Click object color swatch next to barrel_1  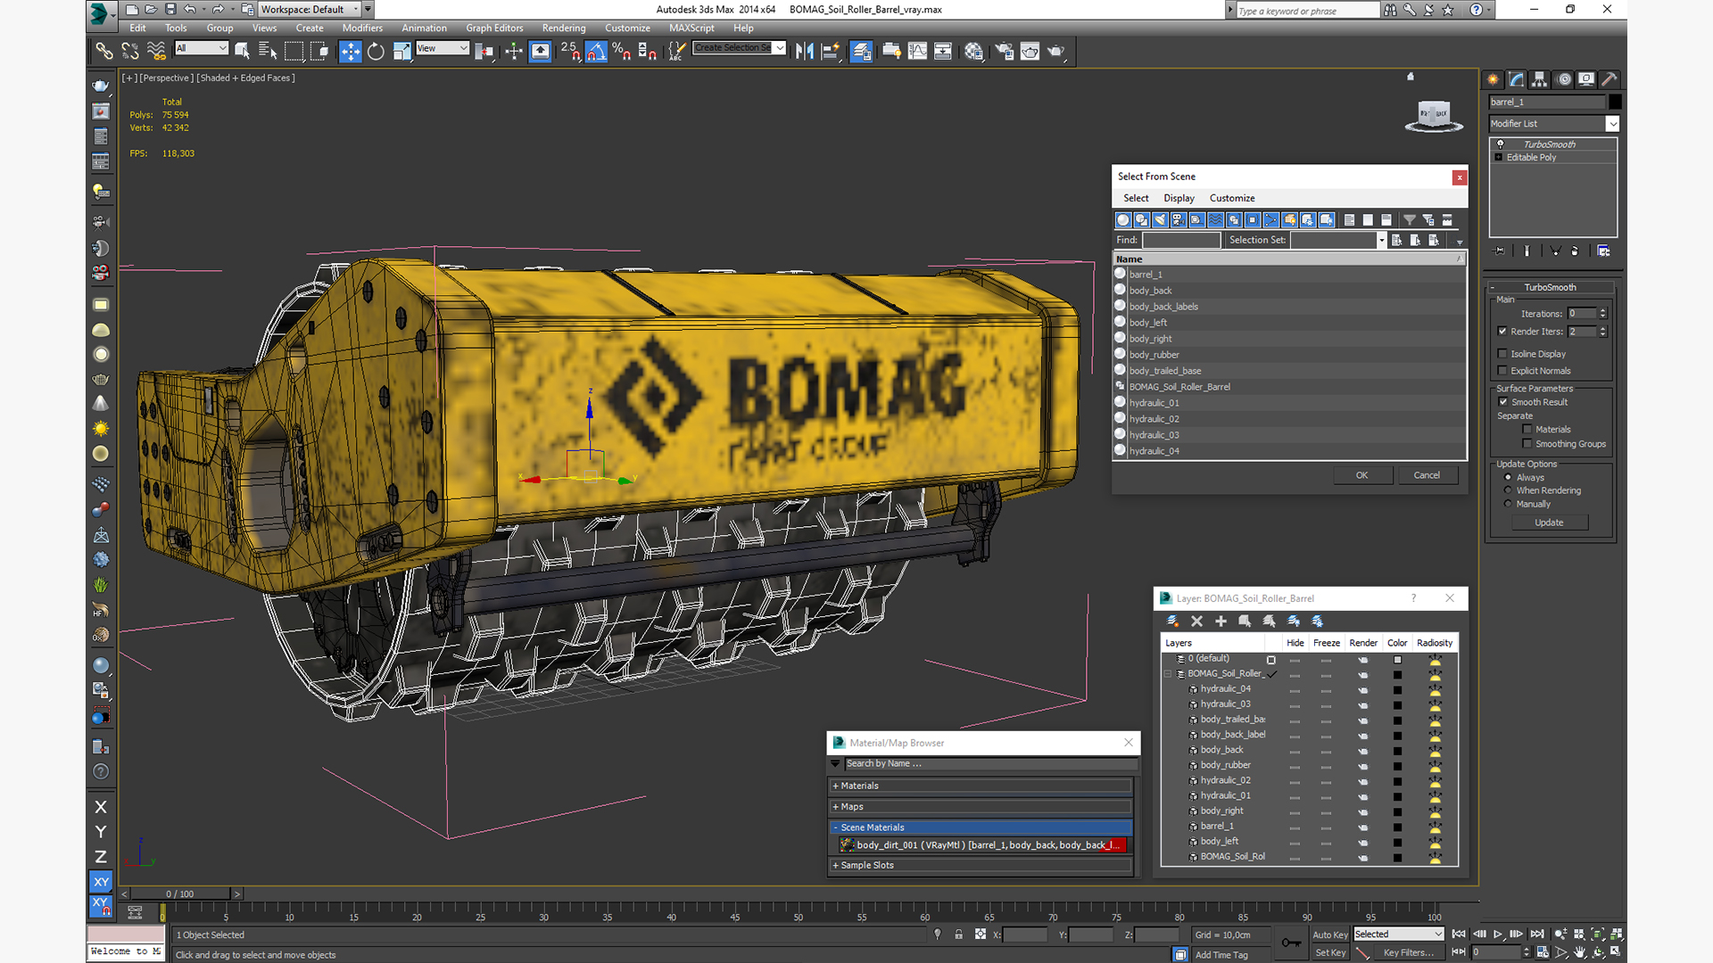pos(1615,102)
